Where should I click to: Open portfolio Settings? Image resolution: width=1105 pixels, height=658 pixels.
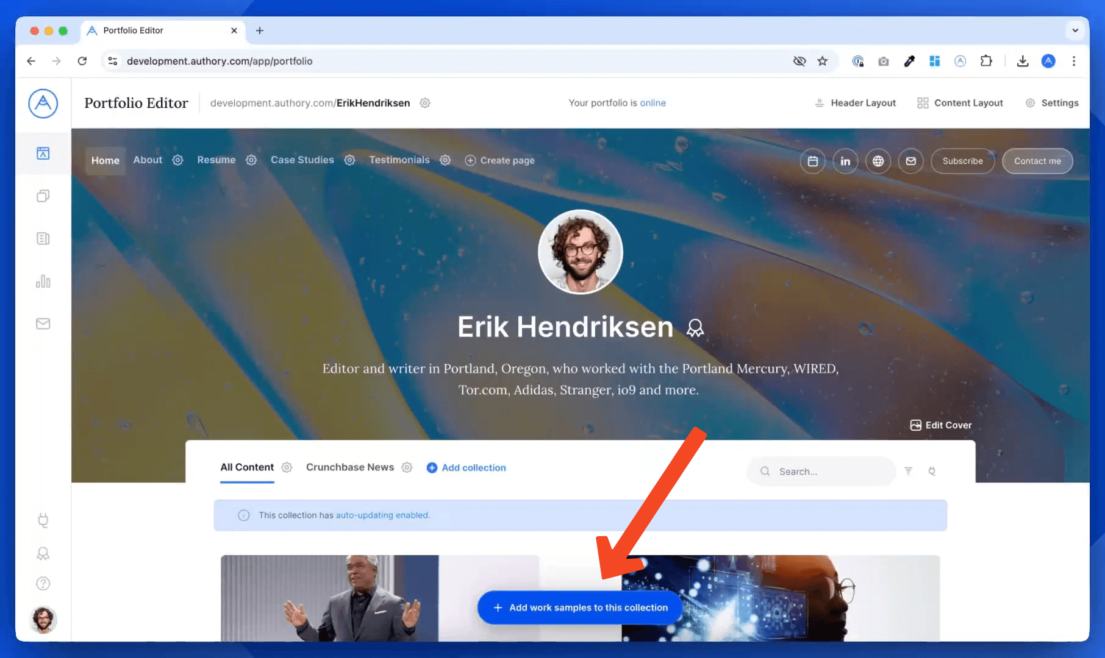(1052, 103)
